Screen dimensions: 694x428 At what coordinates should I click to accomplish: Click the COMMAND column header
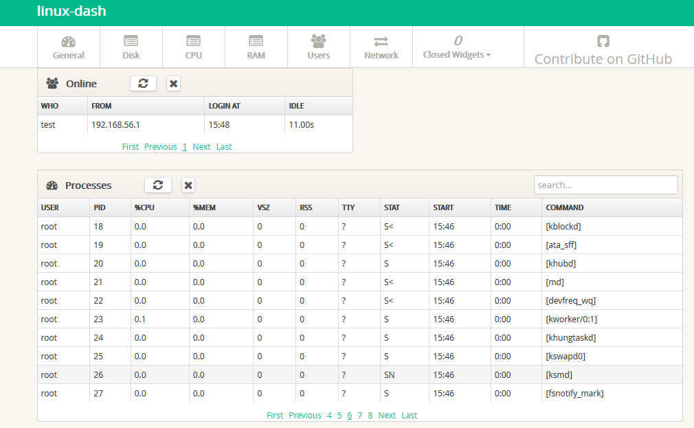[x=565, y=207]
